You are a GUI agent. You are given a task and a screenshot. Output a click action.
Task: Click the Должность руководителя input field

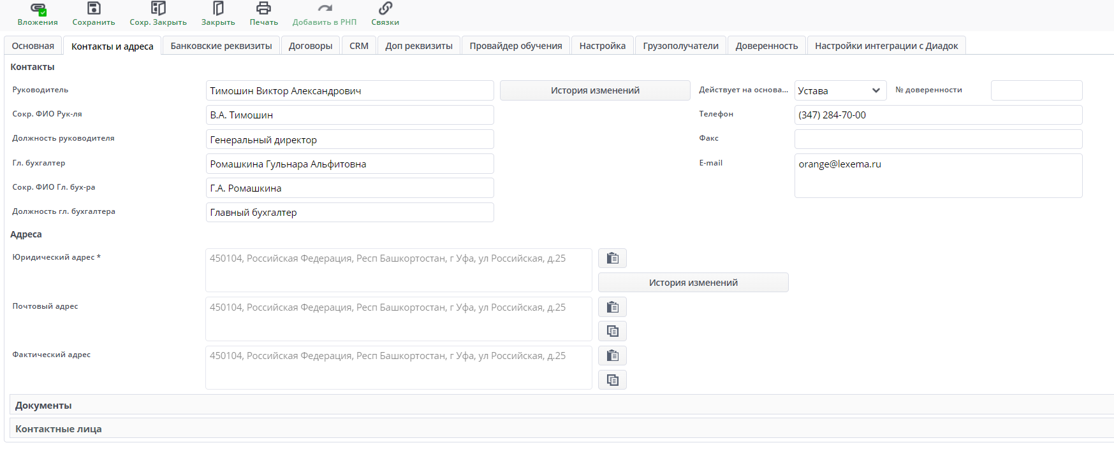[349, 139]
